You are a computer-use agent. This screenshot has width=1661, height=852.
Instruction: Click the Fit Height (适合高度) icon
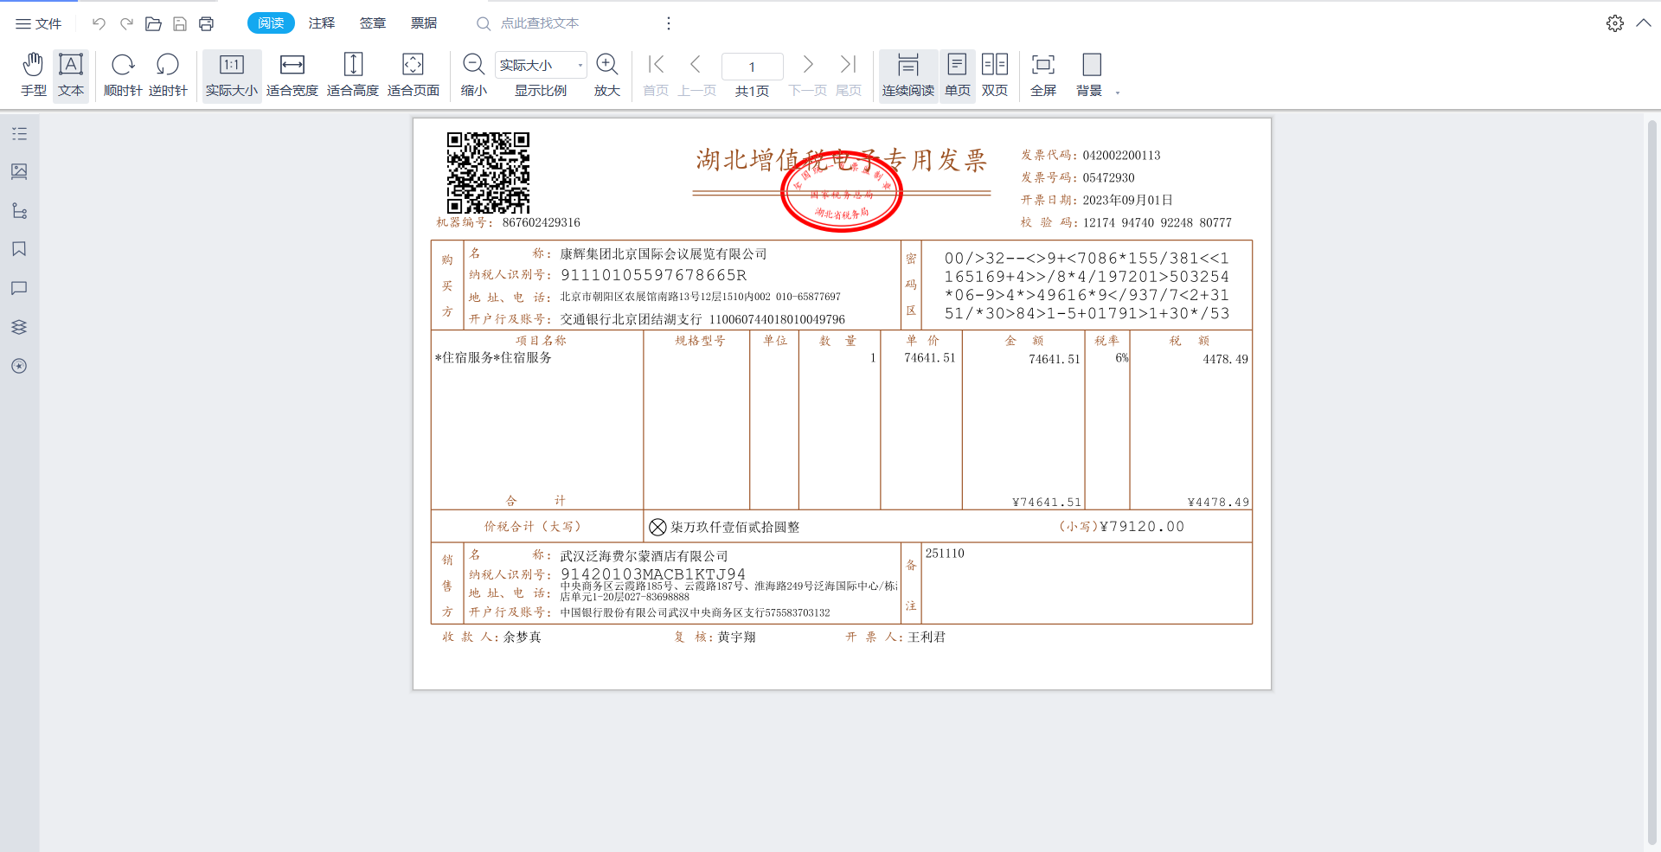point(353,65)
